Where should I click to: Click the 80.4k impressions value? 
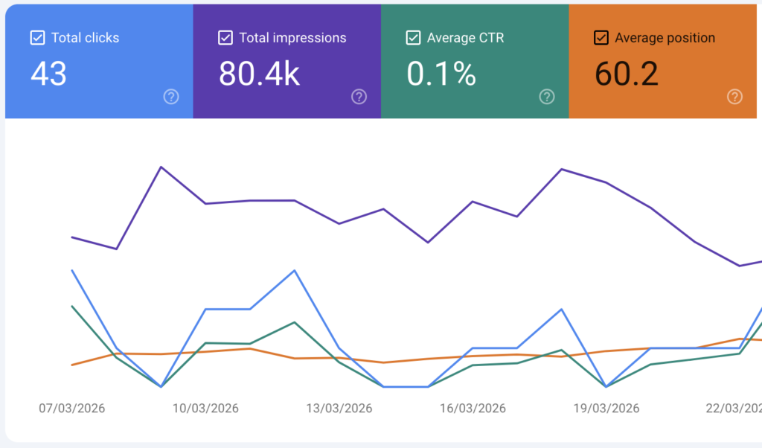point(258,74)
